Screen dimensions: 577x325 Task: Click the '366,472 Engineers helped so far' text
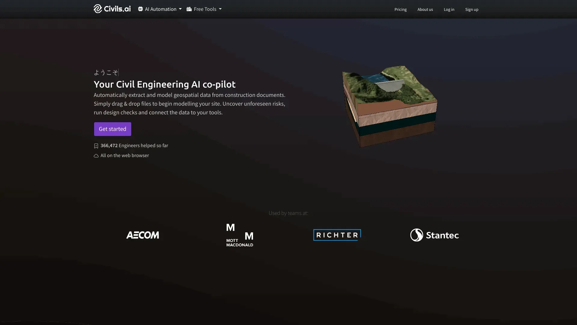tap(134, 146)
